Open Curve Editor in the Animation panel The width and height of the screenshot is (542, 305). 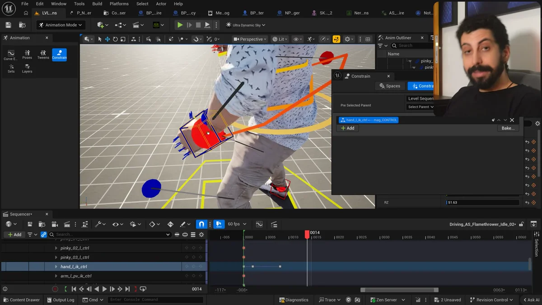coord(11,55)
